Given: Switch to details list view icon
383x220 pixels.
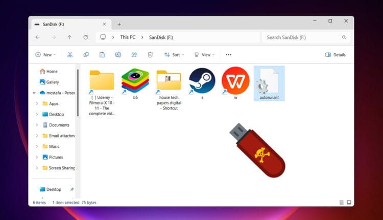Looking at the screenshot, I should pyautogui.click(x=342, y=203).
